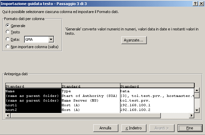Select the Name column header

click(x=33, y=86)
